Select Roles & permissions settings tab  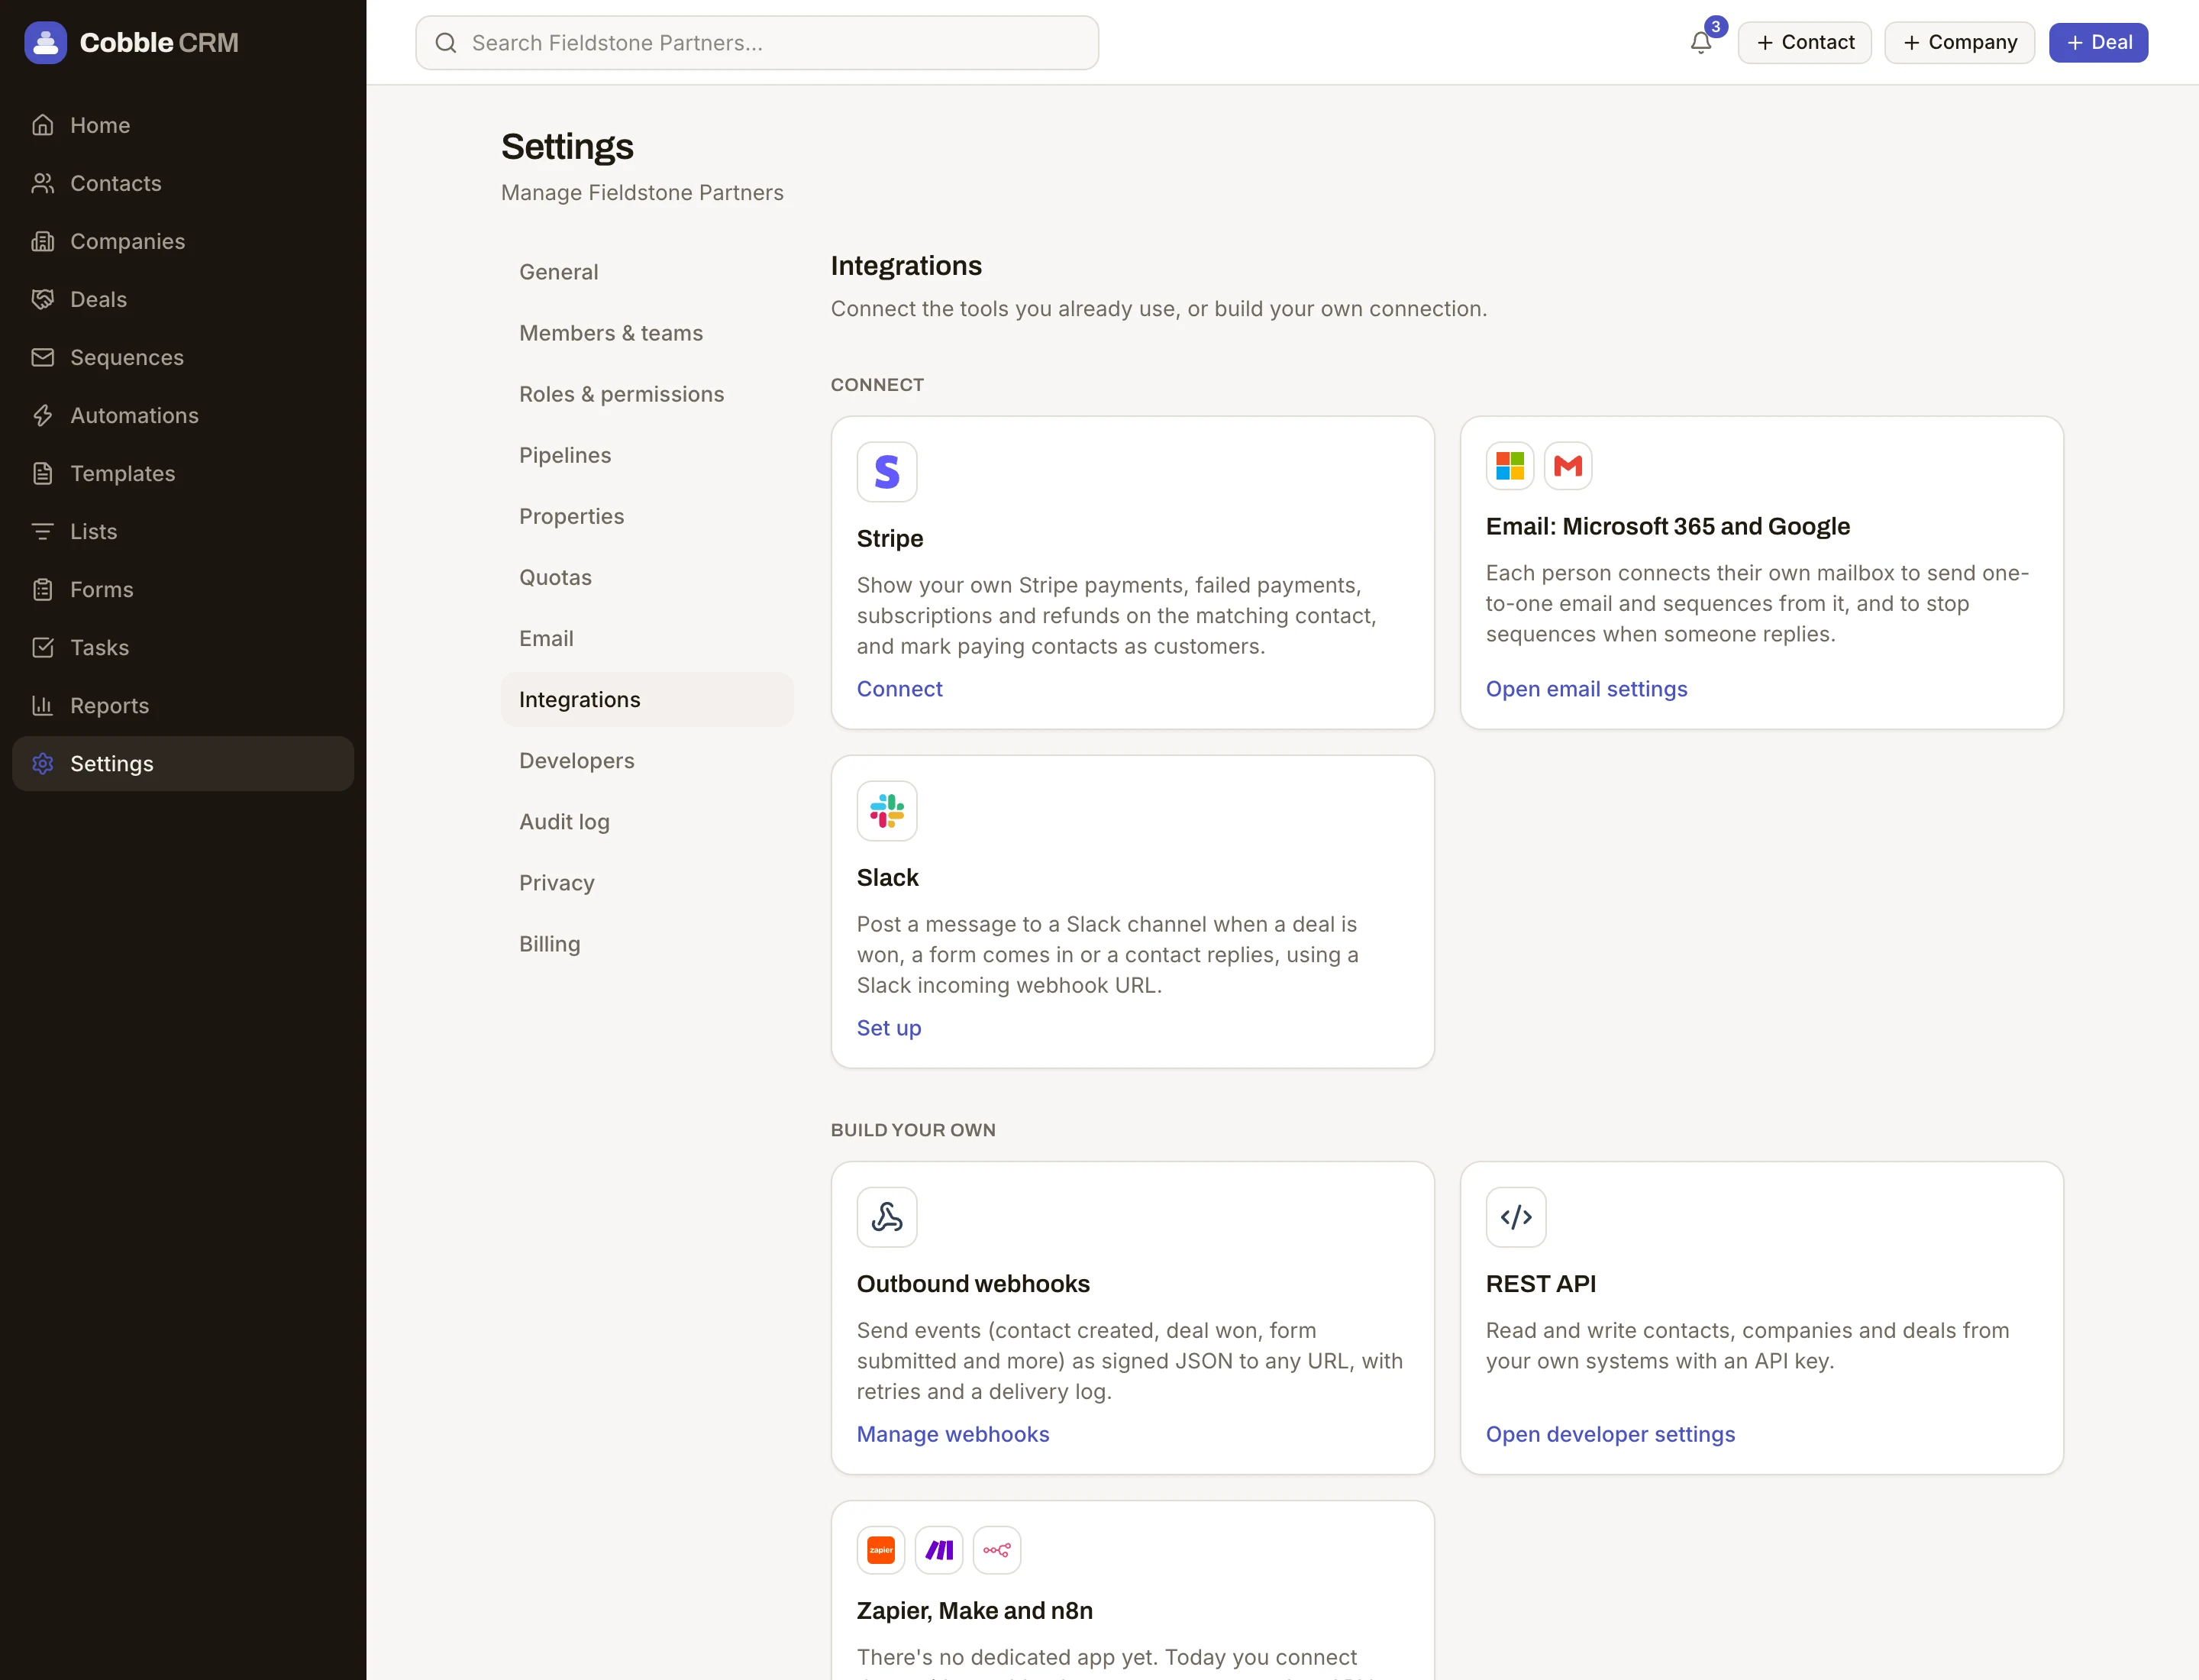pos(647,394)
